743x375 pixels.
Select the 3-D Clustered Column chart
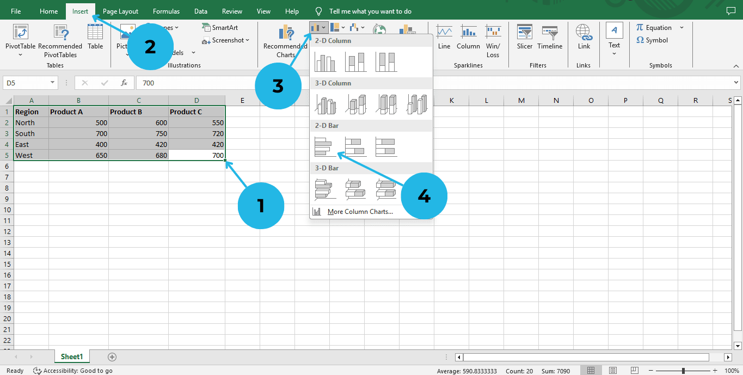[326, 104]
